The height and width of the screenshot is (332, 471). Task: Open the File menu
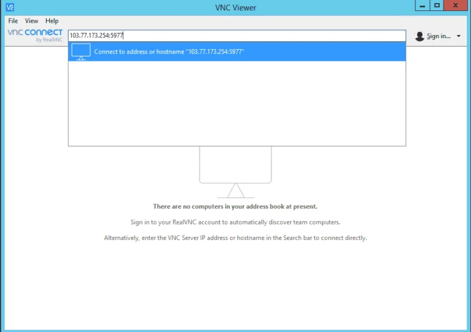click(13, 21)
